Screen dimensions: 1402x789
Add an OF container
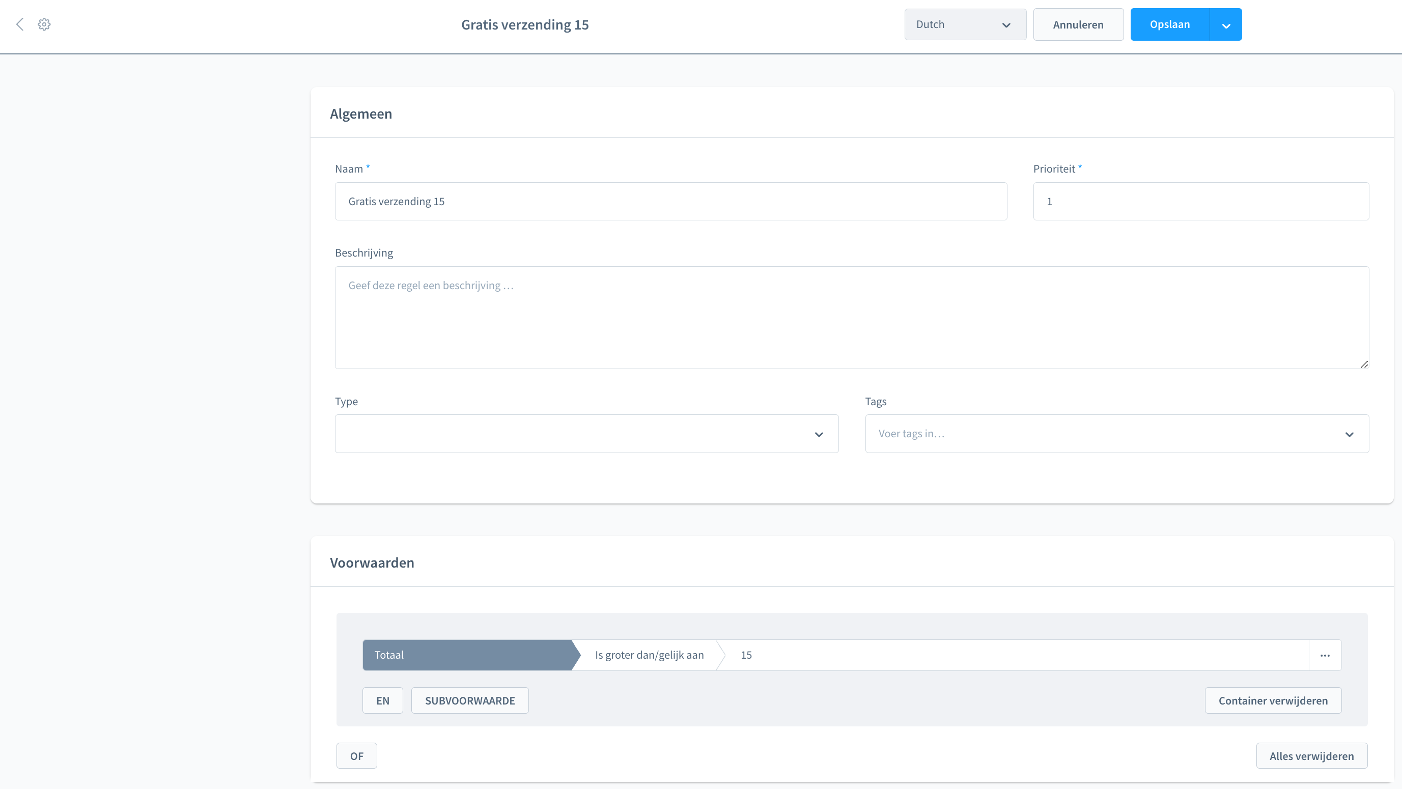coord(356,756)
